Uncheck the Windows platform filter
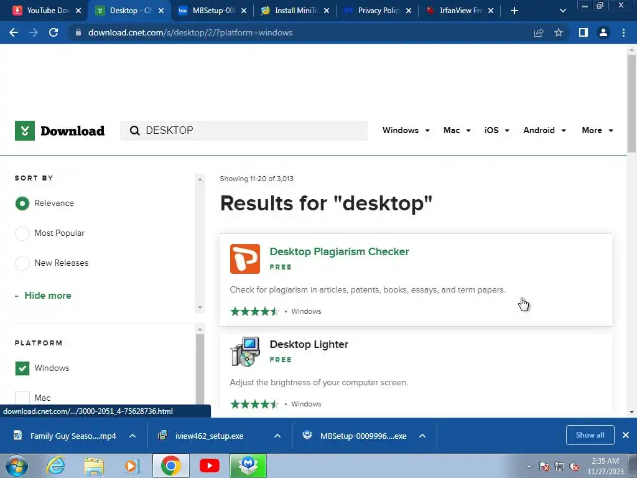The width and height of the screenshot is (637, 478). point(22,368)
